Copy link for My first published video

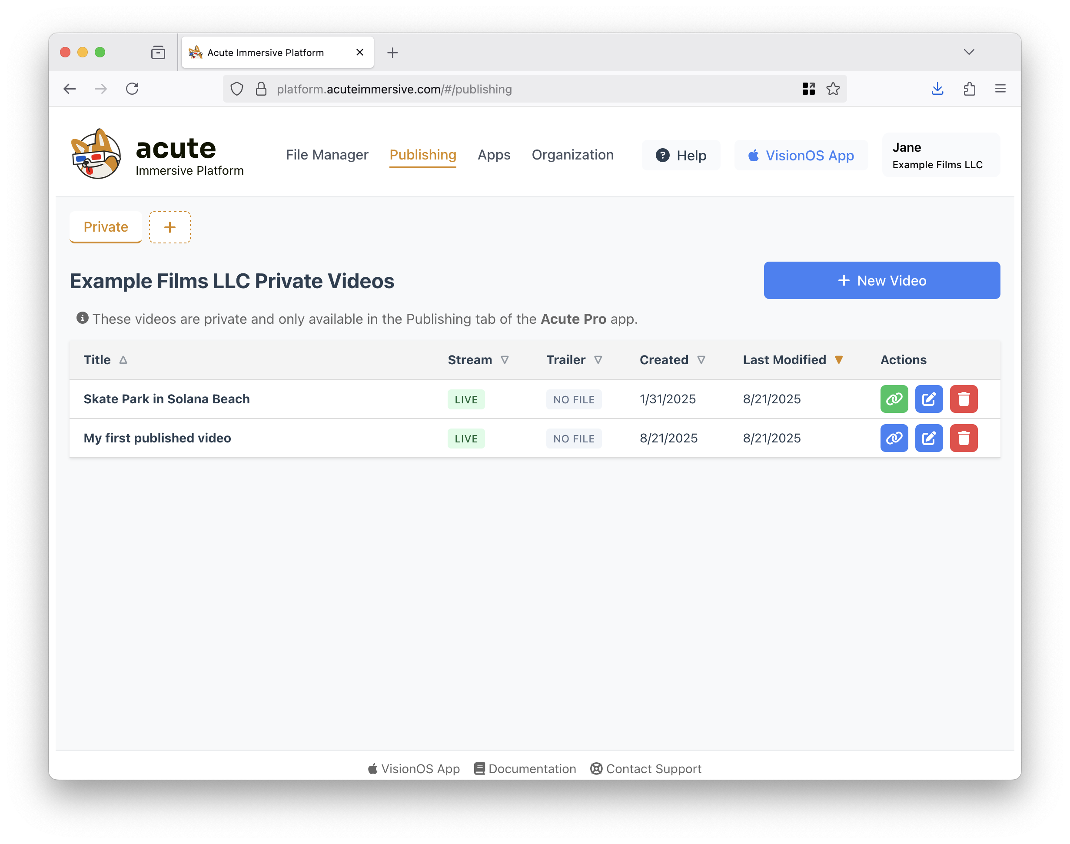tap(894, 438)
